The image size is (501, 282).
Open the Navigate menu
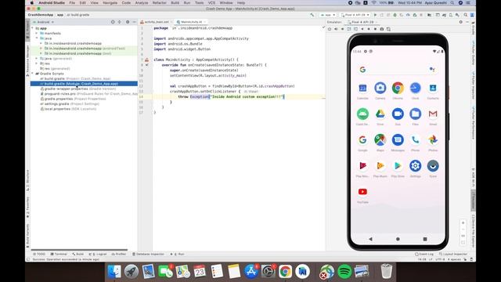[110, 3]
